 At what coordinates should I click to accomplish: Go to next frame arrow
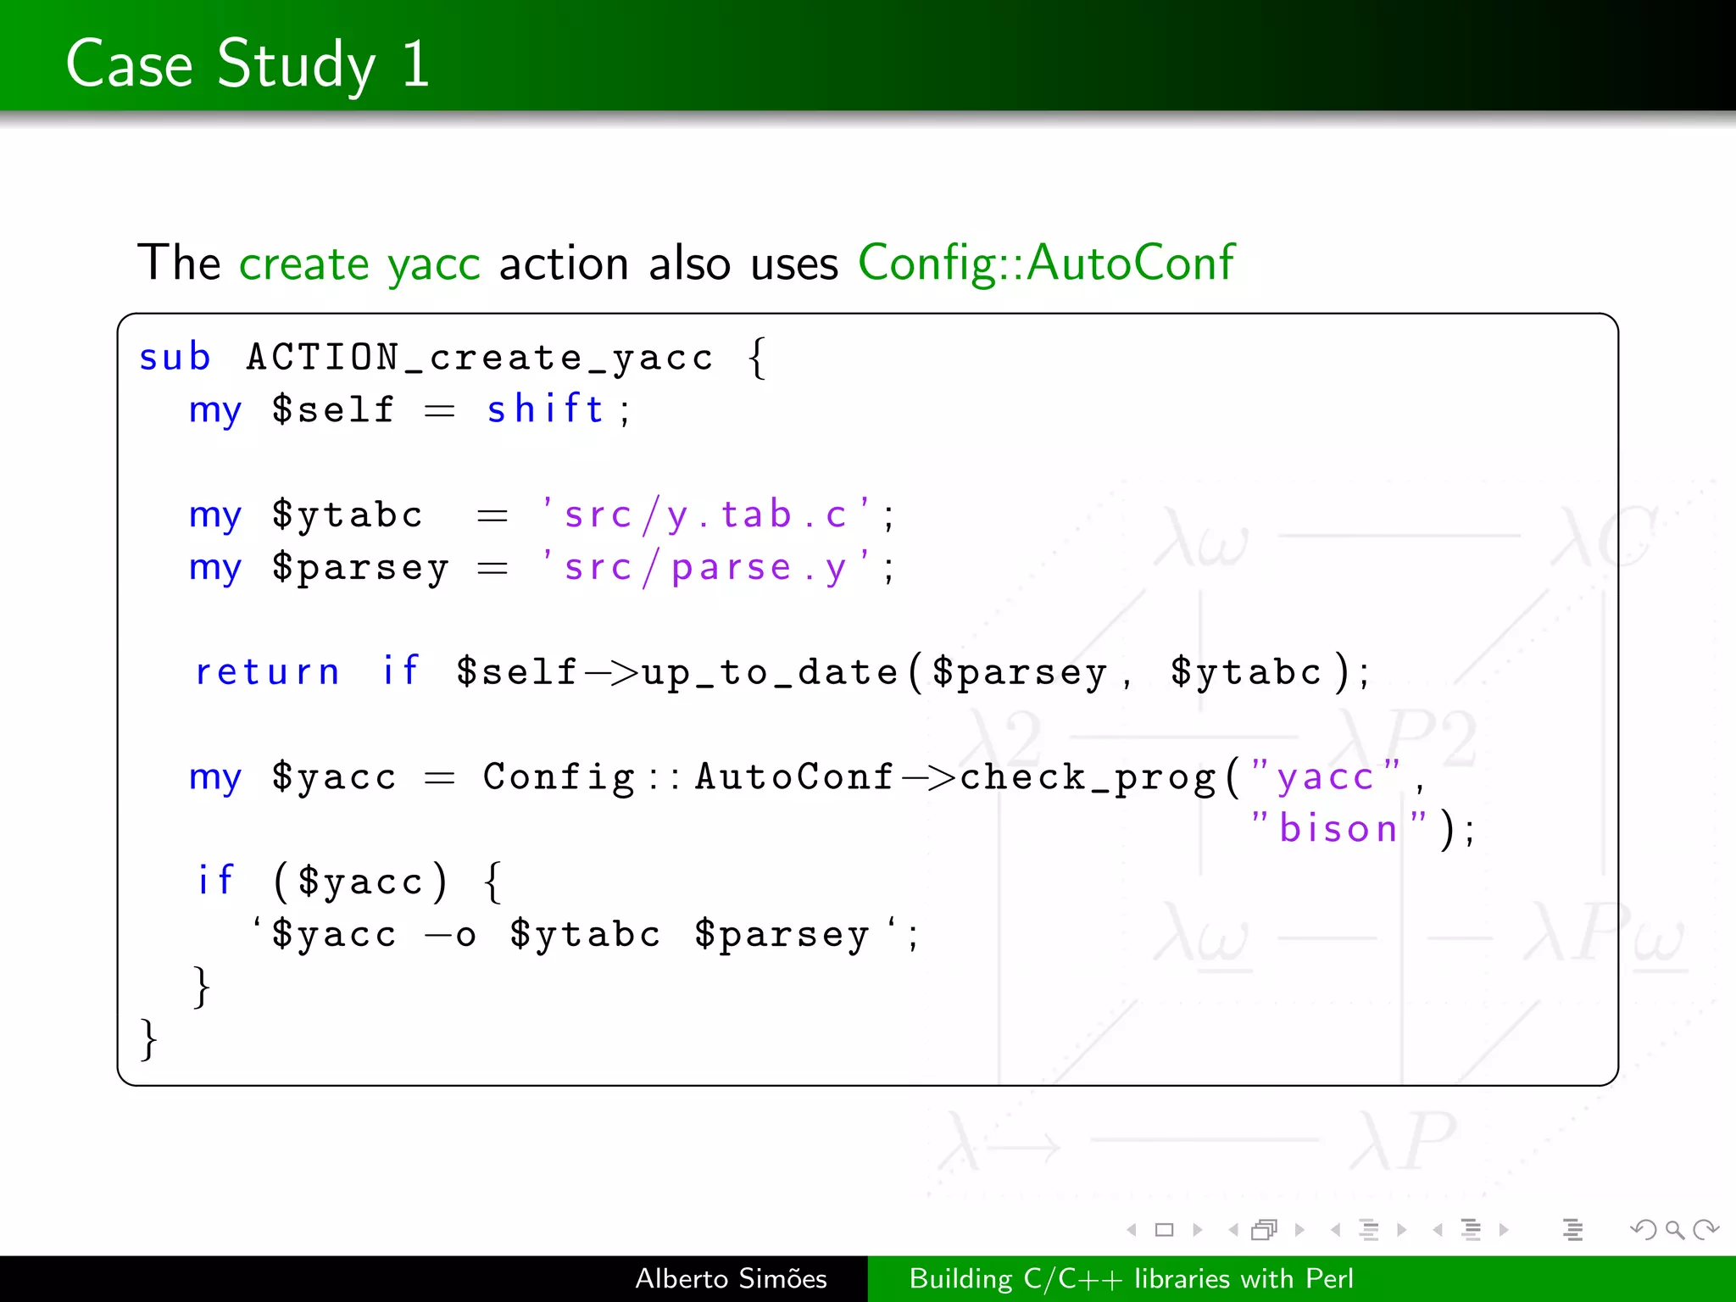(x=1299, y=1230)
